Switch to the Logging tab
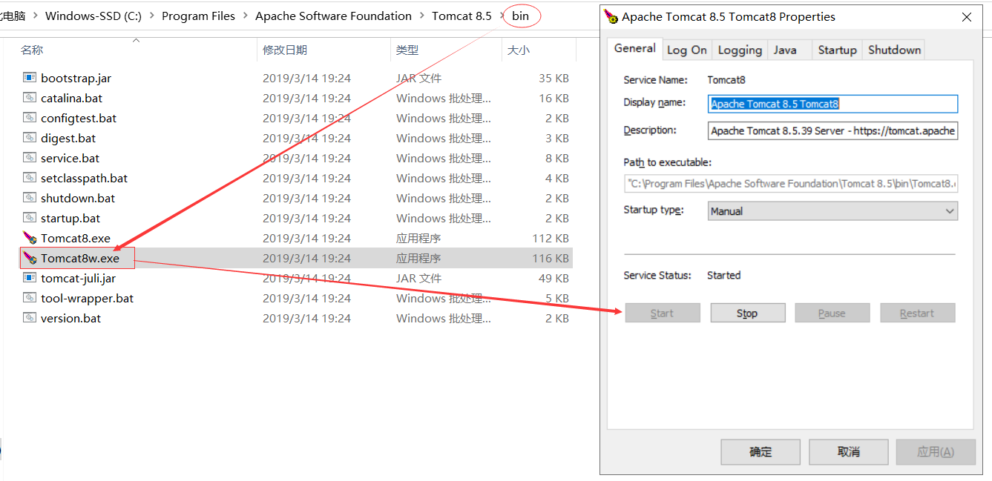Screen dimensions: 992x481 pyautogui.click(x=740, y=50)
